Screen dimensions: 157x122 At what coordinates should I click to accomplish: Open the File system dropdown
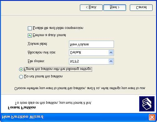click(x=111, y=61)
